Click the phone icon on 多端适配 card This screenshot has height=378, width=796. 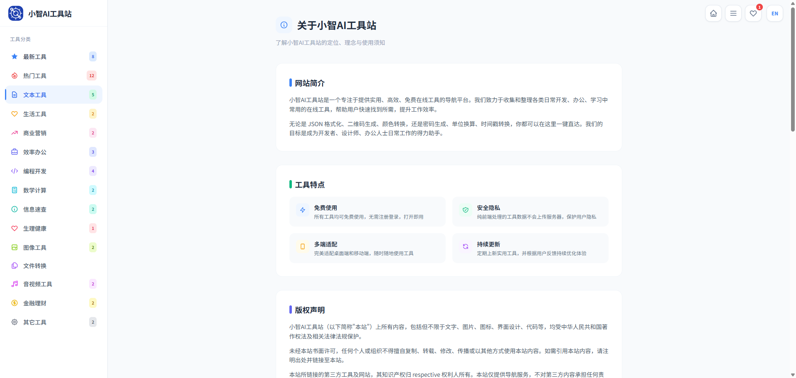coord(303,246)
